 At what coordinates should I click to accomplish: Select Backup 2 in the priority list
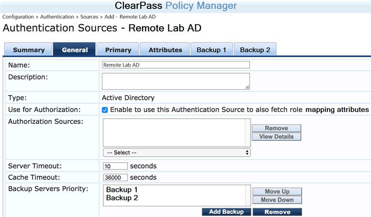(122, 198)
